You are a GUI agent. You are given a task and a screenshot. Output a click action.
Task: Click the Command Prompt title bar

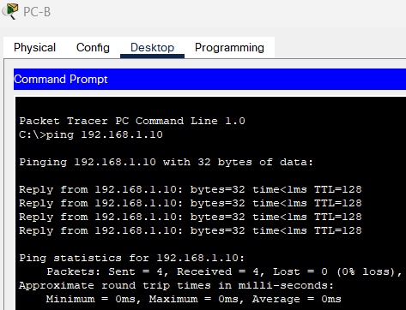209,79
